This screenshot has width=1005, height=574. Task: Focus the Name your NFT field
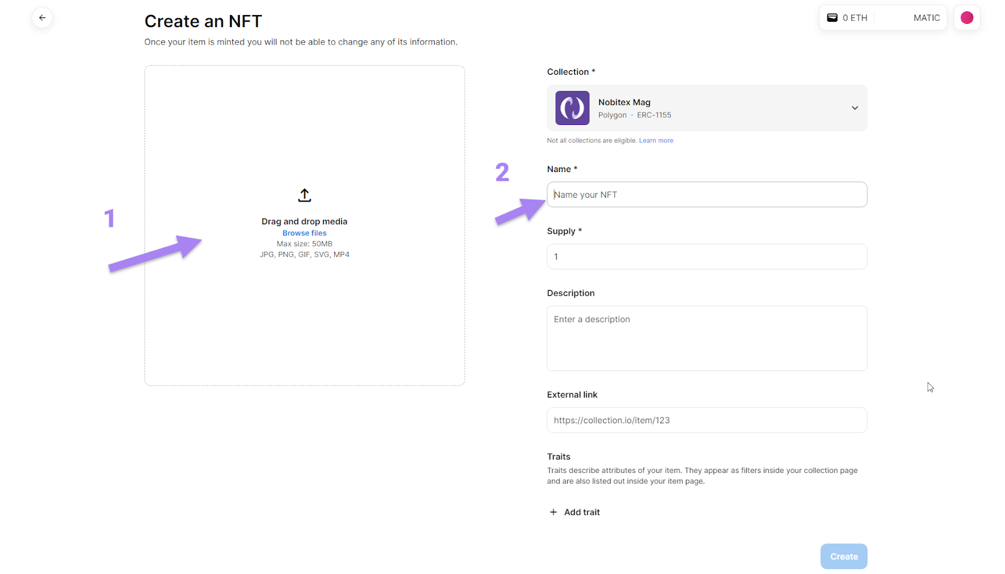[x=707, y=195]
